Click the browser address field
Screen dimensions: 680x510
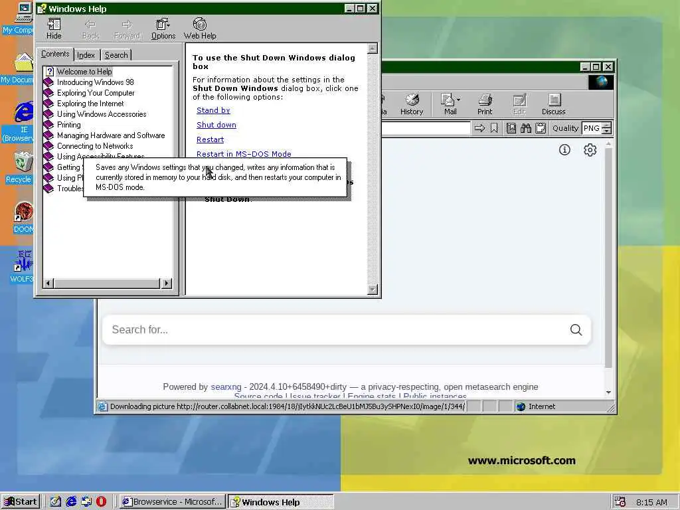click(426, 128)
